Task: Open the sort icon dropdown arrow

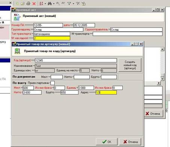Action: pyautogui.click(x=45, y=4)
